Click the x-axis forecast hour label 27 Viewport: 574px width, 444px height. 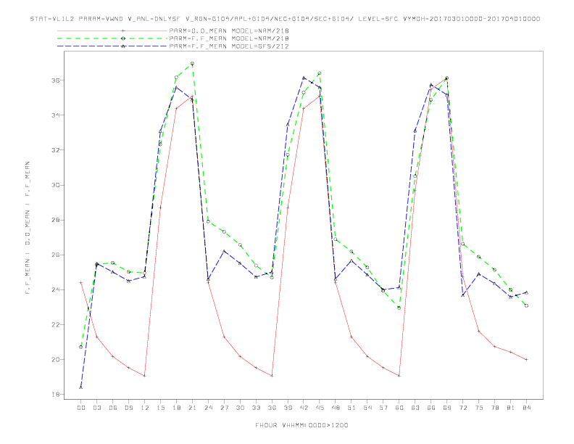pyautogui.click(x=224, y=408)
